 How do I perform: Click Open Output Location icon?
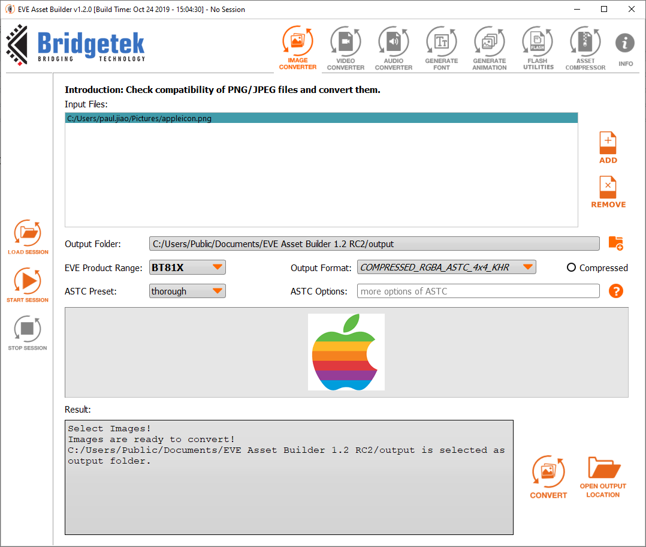click(x=603, y=477)
